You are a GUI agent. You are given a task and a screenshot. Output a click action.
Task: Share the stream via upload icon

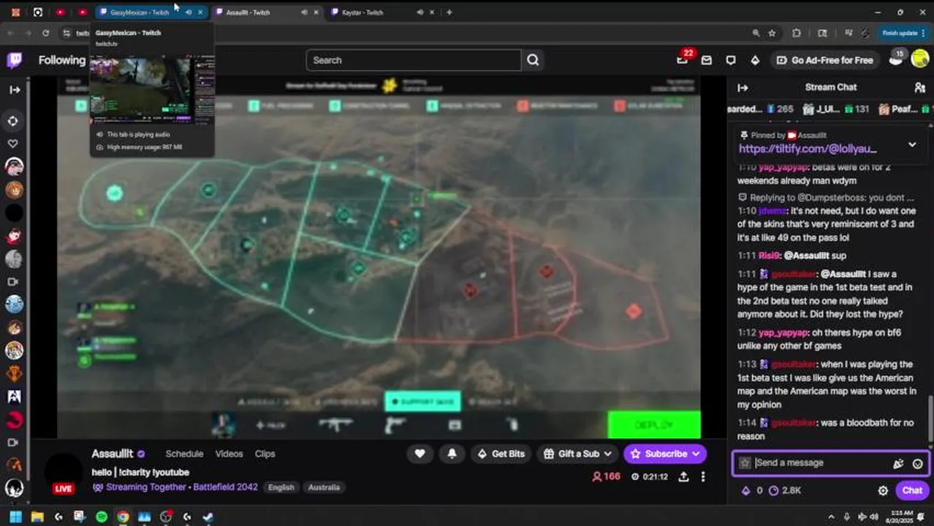[683, 476]
